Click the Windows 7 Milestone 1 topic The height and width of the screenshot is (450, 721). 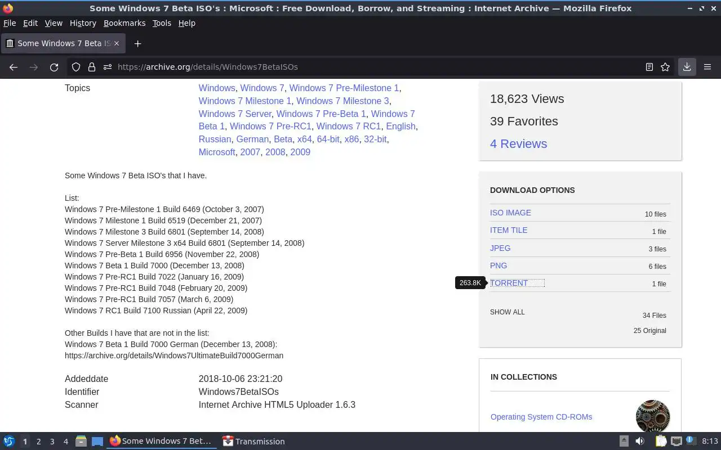[x=245, y=101]
